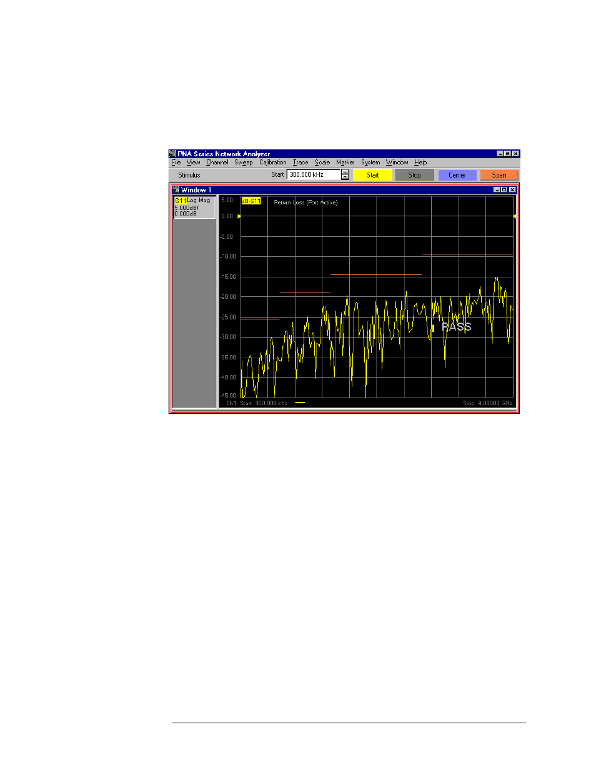
Task: Click the blue Center stimulus button
Action: [x=457, y=175]
